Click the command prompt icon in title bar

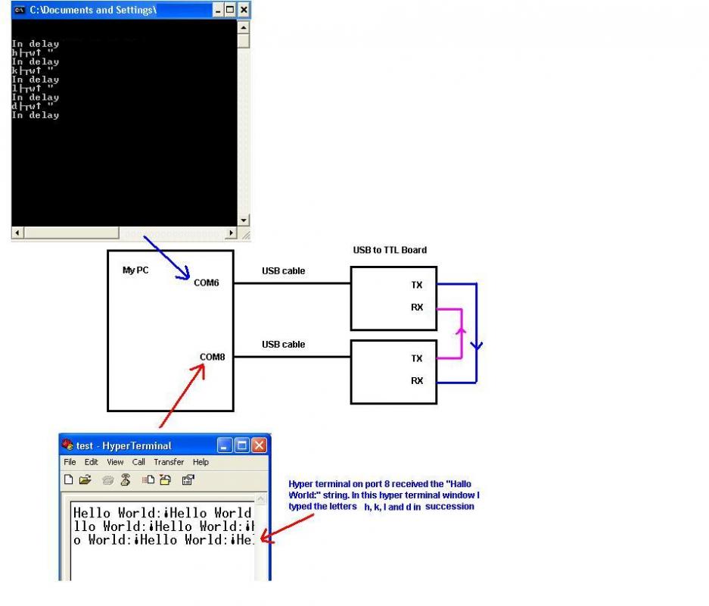(x=17, y=10)
